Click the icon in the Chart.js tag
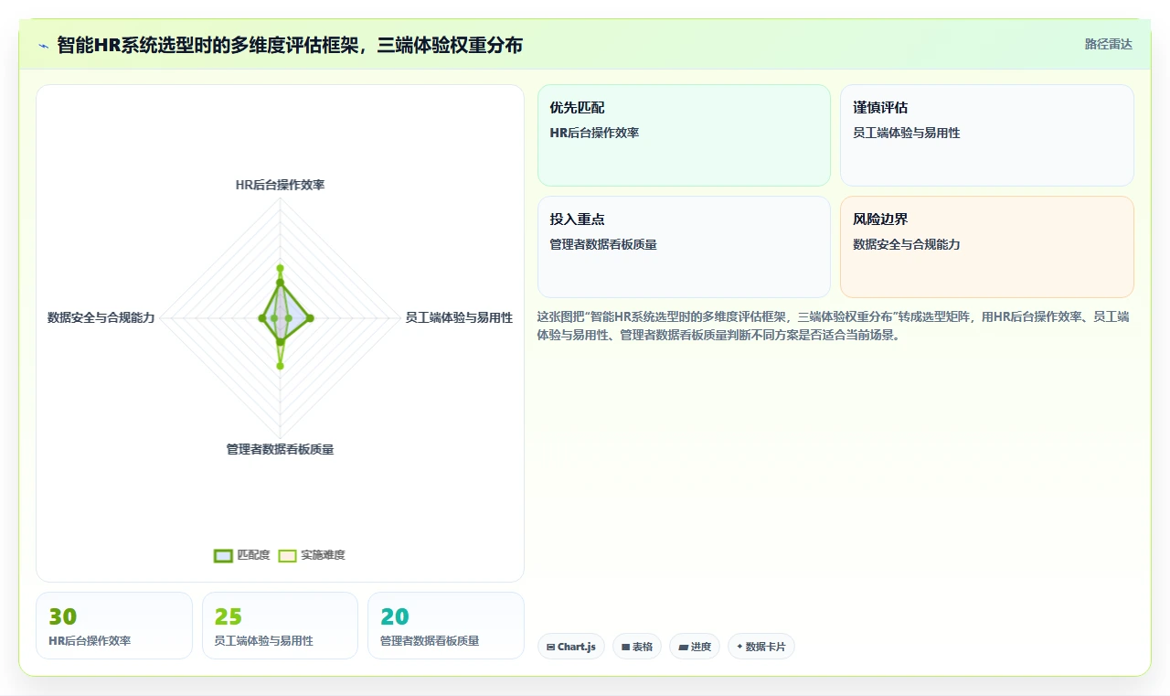Viewport: 1170px width, 696px height. 550,647
